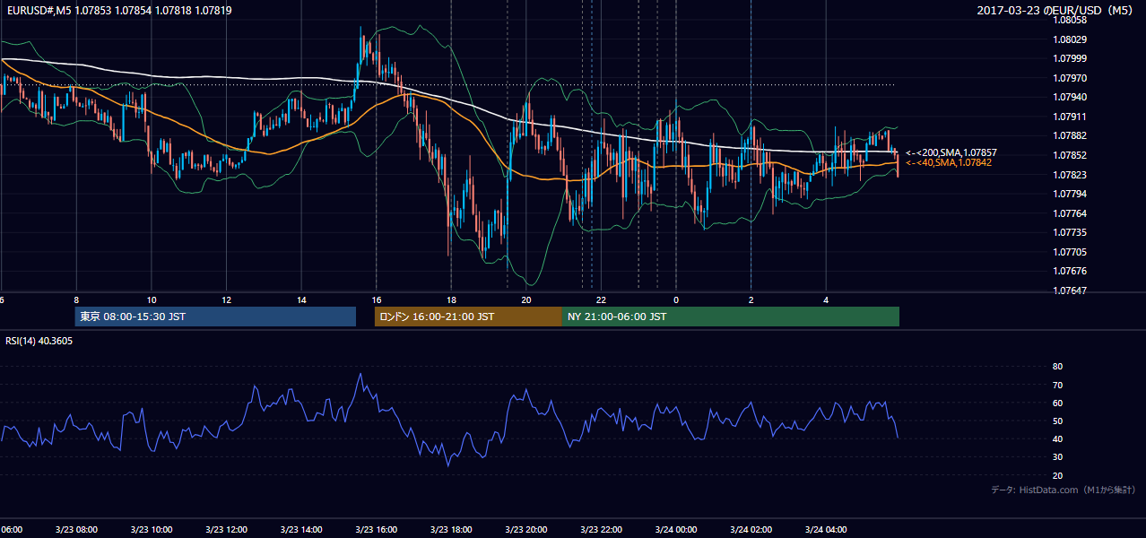This screenshot has height=538, width=1146.
Task: Click price axis label 1.07911
Action: (x=1070, y=117)
